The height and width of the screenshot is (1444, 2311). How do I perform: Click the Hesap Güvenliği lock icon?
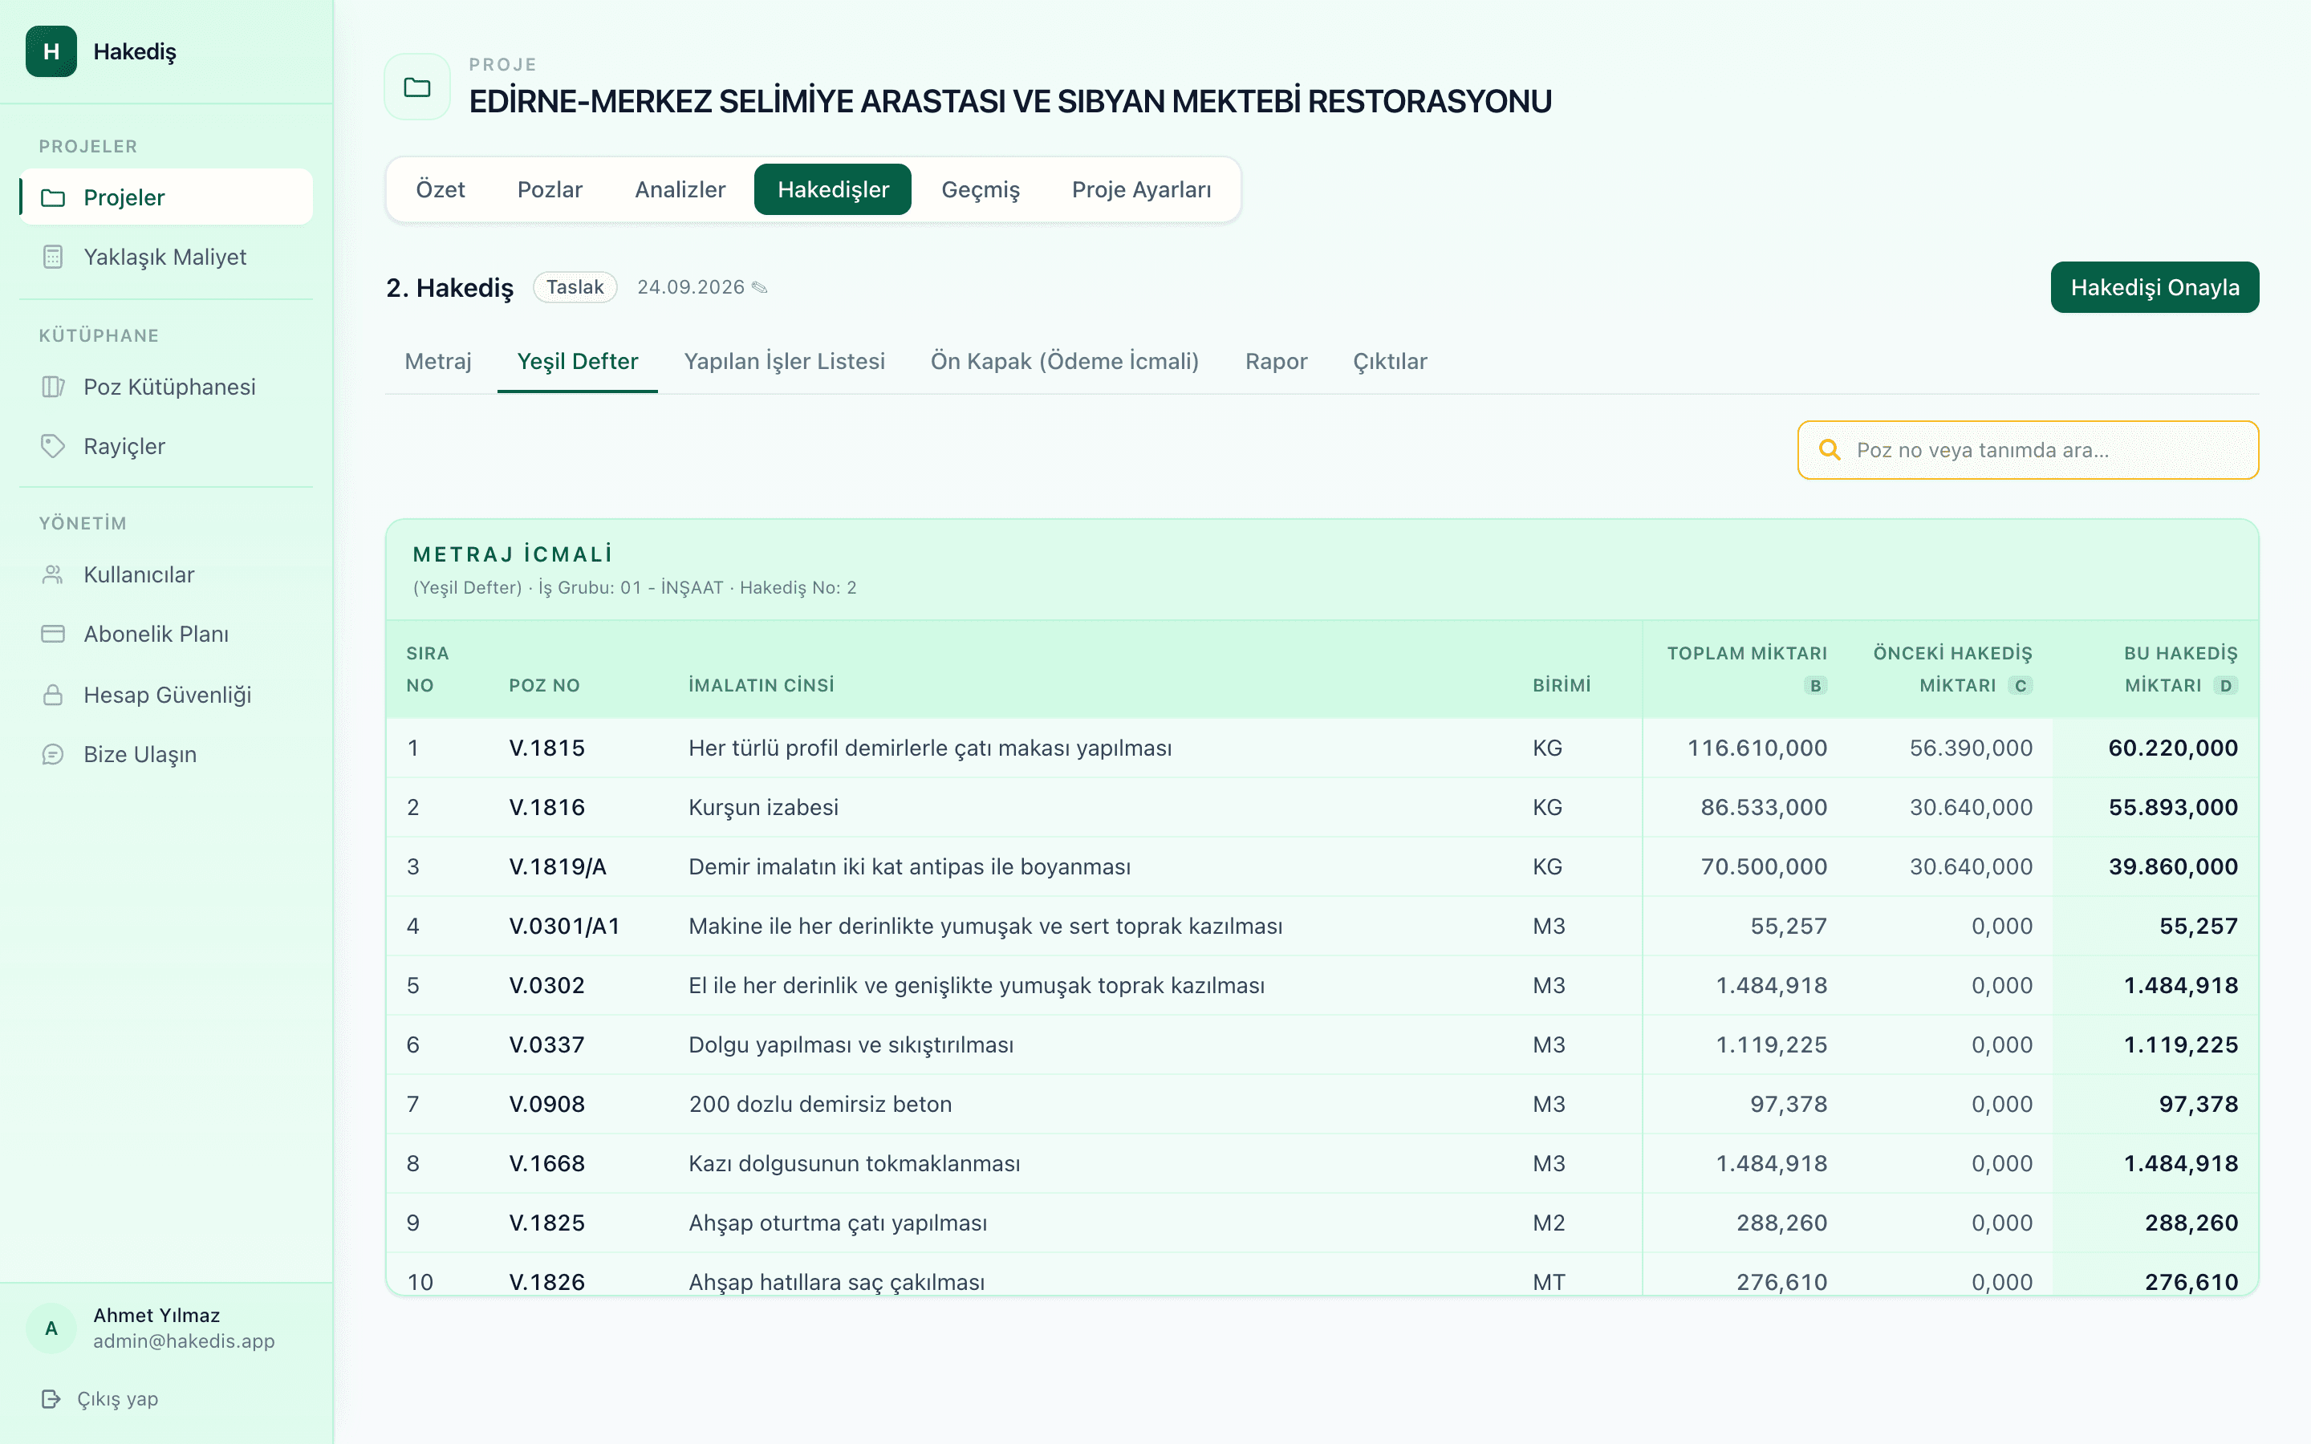click(54, 694)
